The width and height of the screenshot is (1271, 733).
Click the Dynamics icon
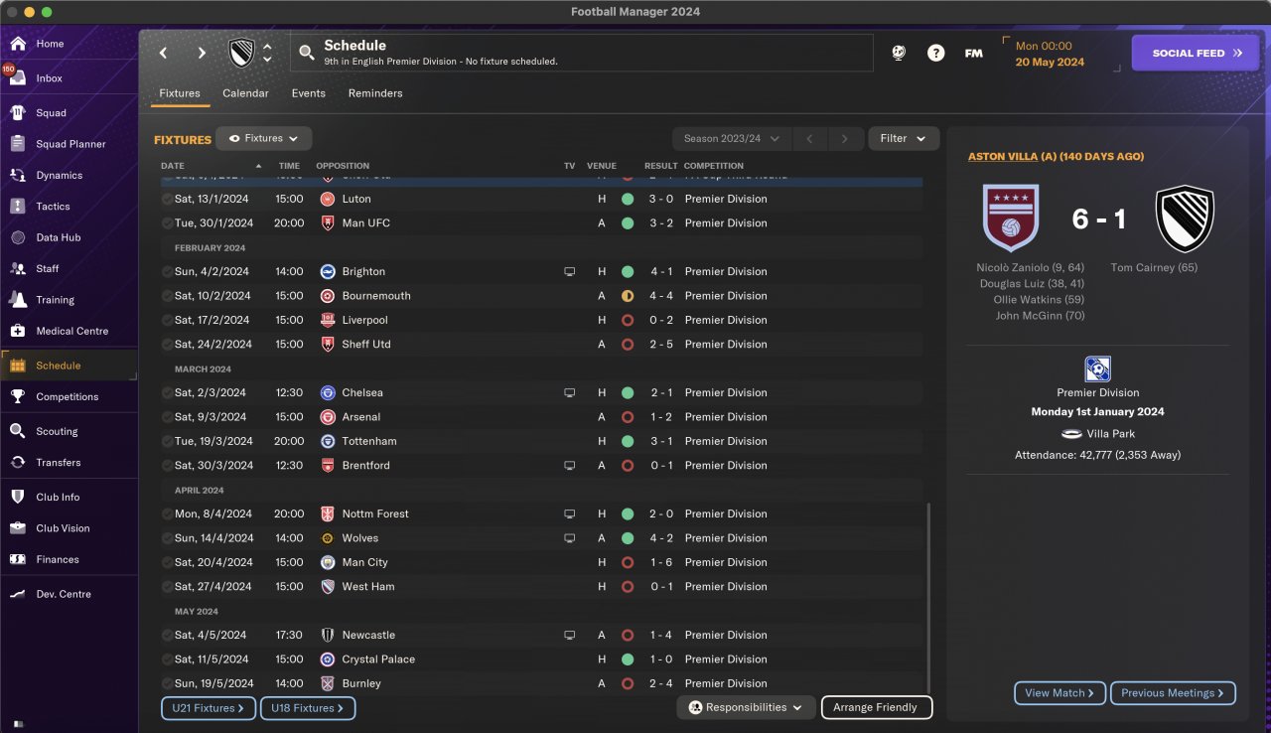pyautogui.click(x=18, y=175)
